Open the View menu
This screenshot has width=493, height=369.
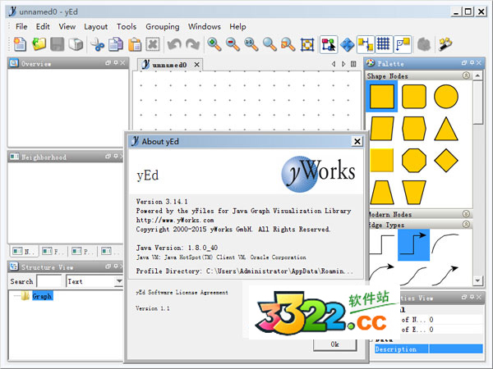click(67, 27)
